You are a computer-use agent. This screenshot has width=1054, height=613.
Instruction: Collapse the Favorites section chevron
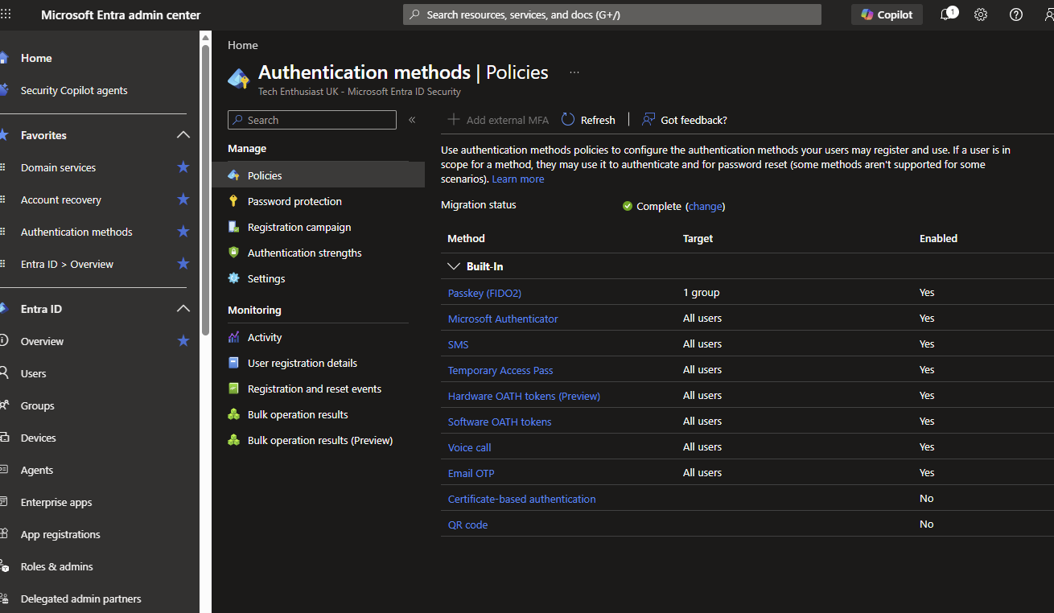point(183,135)
